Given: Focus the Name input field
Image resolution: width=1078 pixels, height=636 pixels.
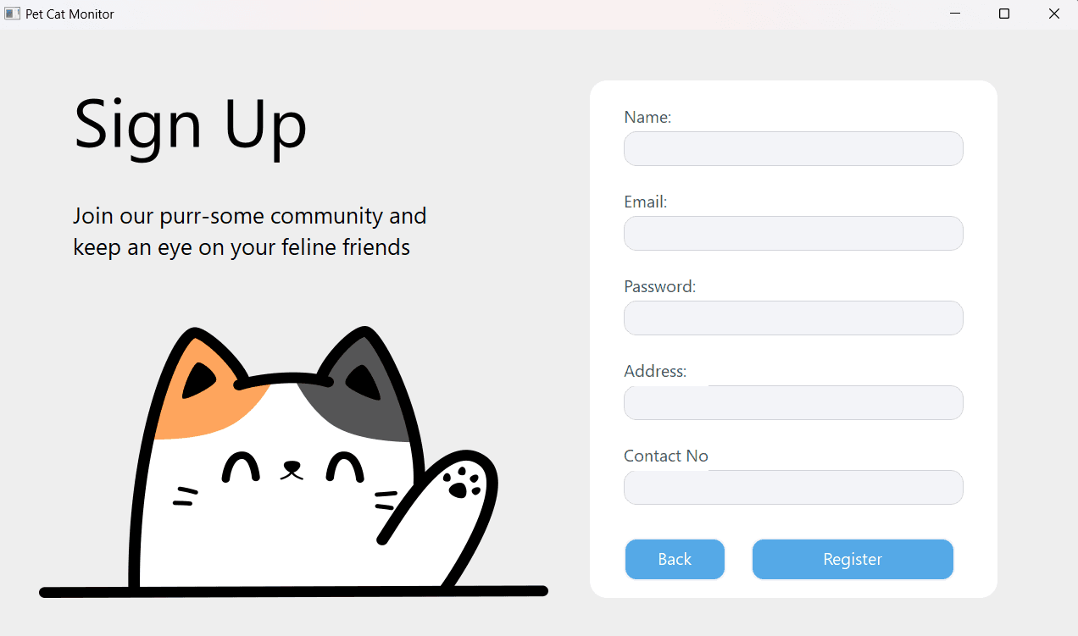Looking at the screenshot, I should 793,148.
